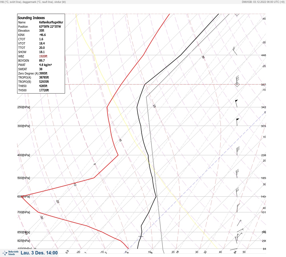Click the SWEAT value 38
The height and width of the screenshot is (257, 286).
coord(41,69)
